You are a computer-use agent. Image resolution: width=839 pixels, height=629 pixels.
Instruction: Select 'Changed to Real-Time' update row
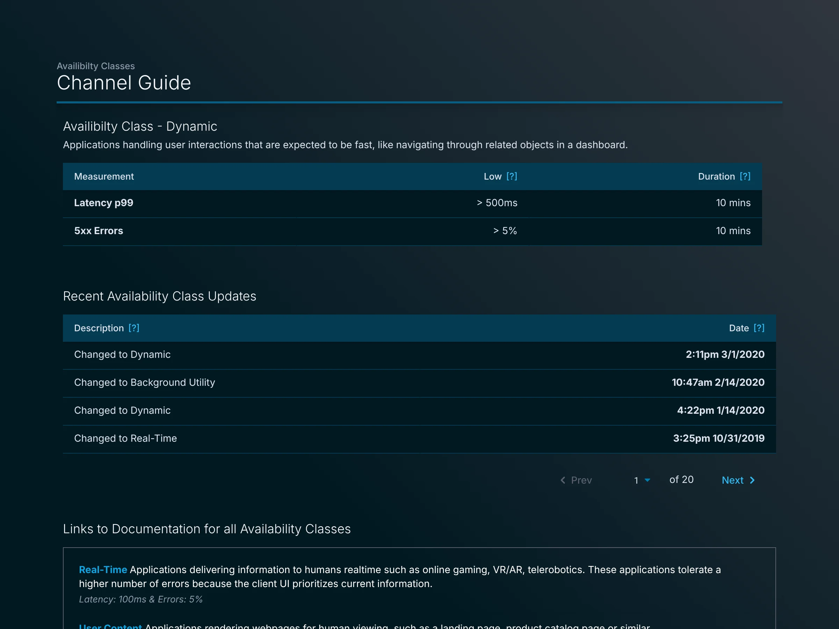[x=419, y=439]
